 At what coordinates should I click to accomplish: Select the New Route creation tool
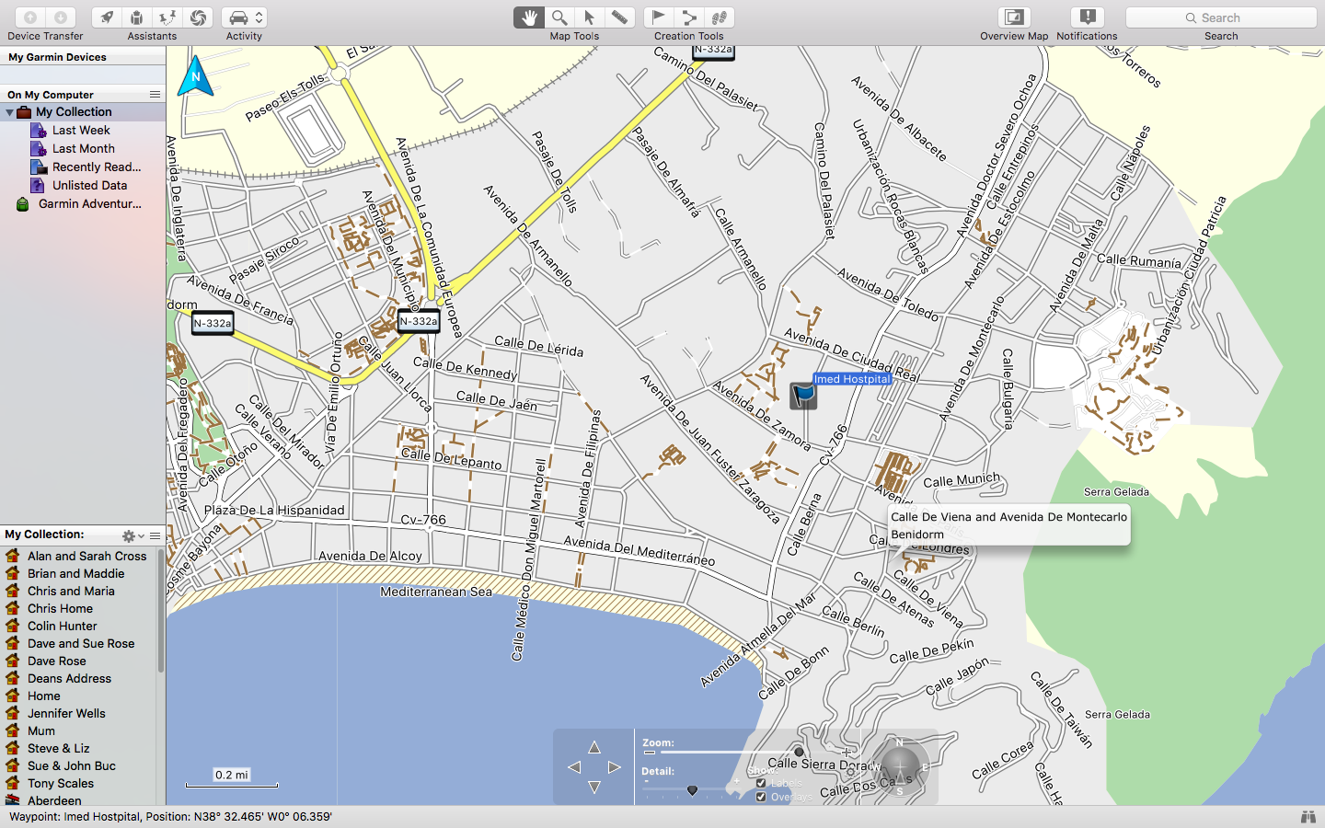[688, 17]
